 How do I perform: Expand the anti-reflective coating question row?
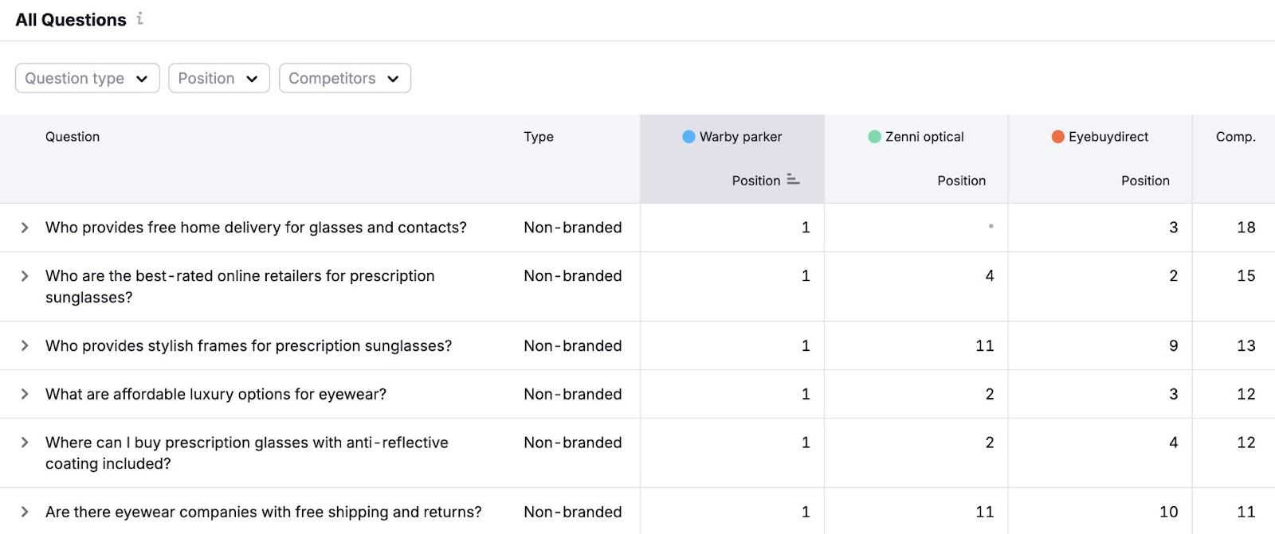coord(25,442)
